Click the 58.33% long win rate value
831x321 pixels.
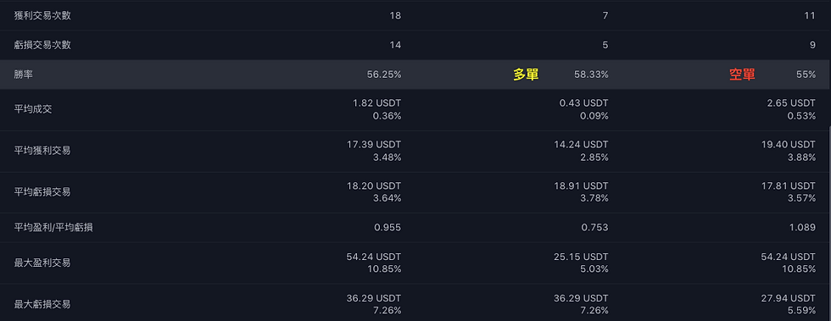591,75
